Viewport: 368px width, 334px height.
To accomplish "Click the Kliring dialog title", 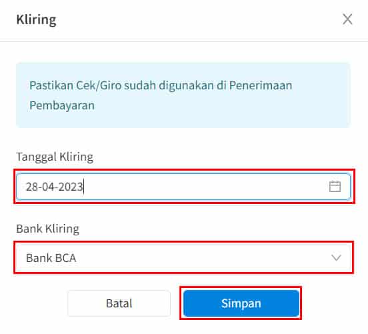I will pos(36,19).
